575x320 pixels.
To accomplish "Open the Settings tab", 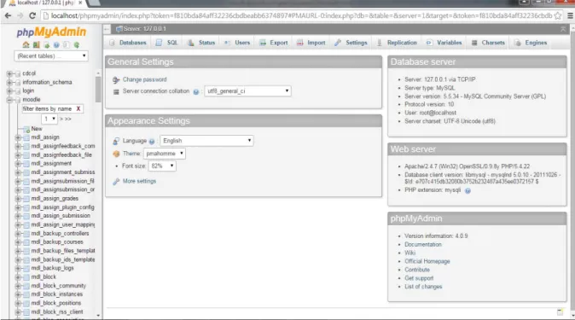I will 351,43.
